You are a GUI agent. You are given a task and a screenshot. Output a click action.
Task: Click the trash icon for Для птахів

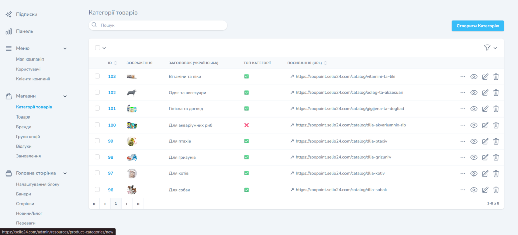click(496, 141)
